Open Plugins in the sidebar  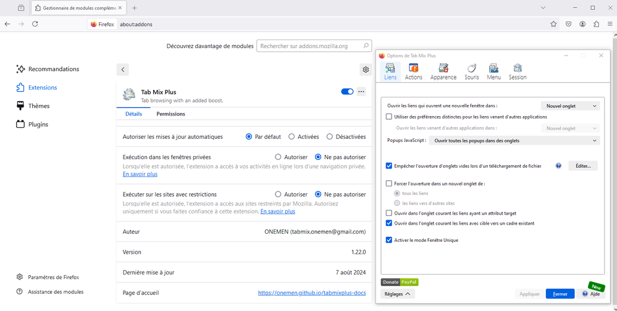click(32, 124)
